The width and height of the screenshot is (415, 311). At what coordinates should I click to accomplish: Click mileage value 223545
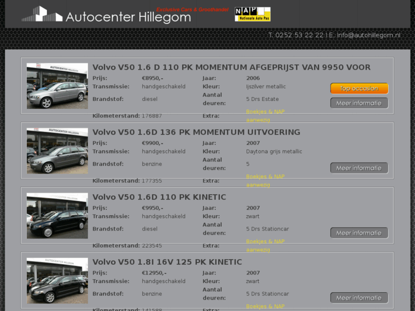152,245
